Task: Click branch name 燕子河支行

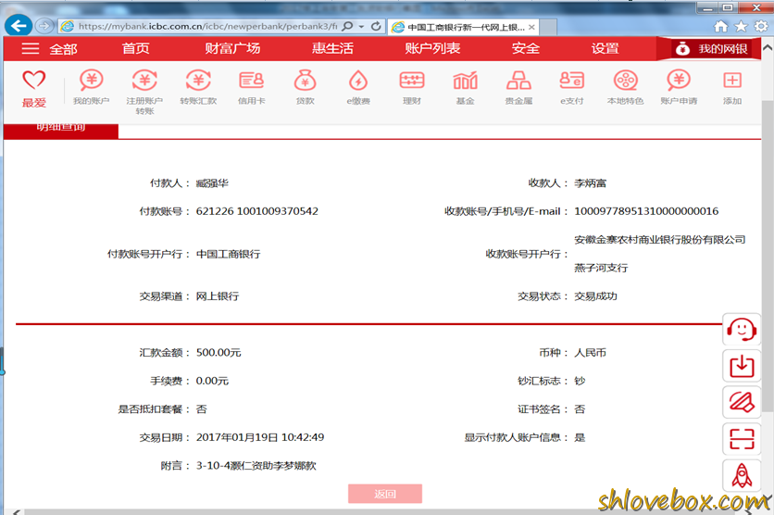Action: click(x=601, y=268)
